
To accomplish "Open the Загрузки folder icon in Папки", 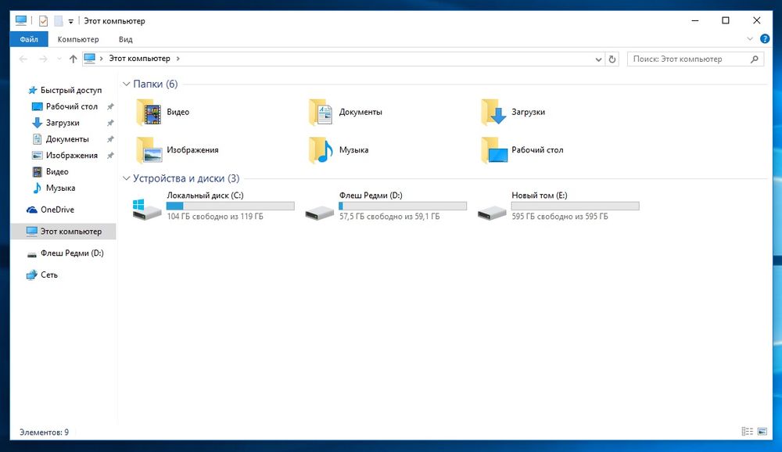I will coord(493,113).
